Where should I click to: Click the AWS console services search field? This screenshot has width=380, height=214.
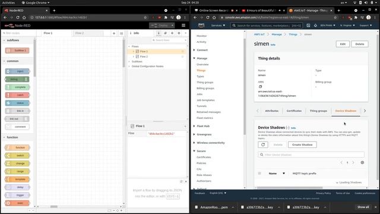267,26
